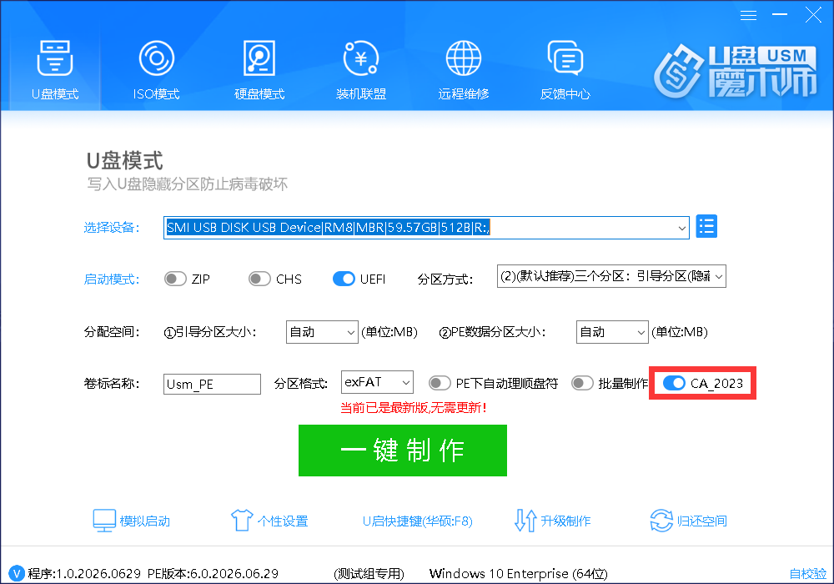Viewport: 834px width, 584px height.
Task: Click the 自校验 link in status bar
Action: click(808, 573)
